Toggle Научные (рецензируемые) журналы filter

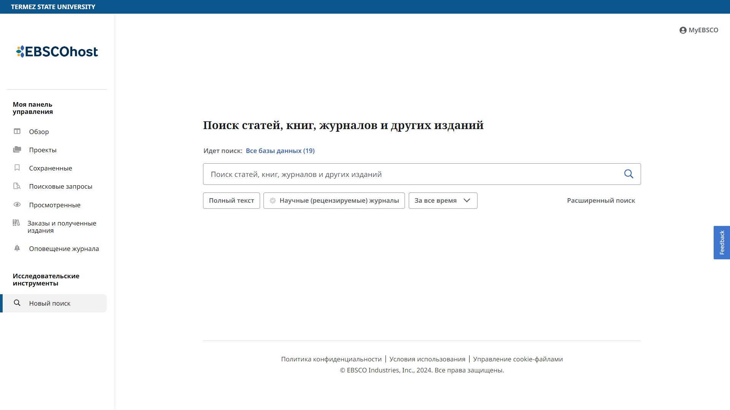tap(334, 200)
